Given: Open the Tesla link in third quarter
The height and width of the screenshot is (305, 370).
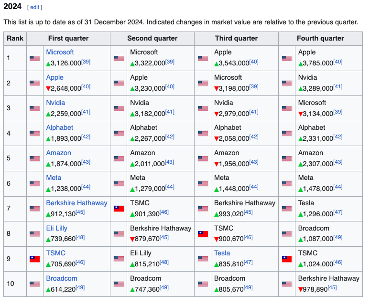Looking at the screenshot, I should (222, 253).
